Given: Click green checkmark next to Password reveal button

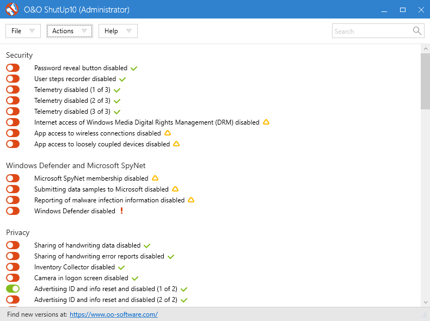Looking at the screenshot, I should point(134,68).
